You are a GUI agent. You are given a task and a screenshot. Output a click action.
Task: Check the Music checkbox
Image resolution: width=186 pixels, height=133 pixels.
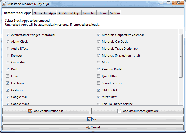pyautogui.click(x=99, y=62)
